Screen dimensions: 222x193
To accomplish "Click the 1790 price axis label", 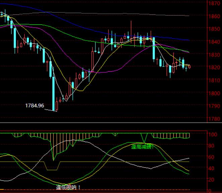I will [214, 106].
